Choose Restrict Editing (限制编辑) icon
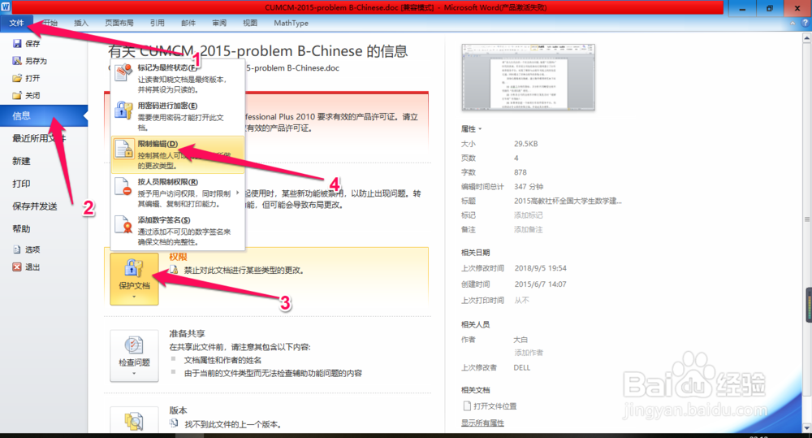 (x=123, y=150)
